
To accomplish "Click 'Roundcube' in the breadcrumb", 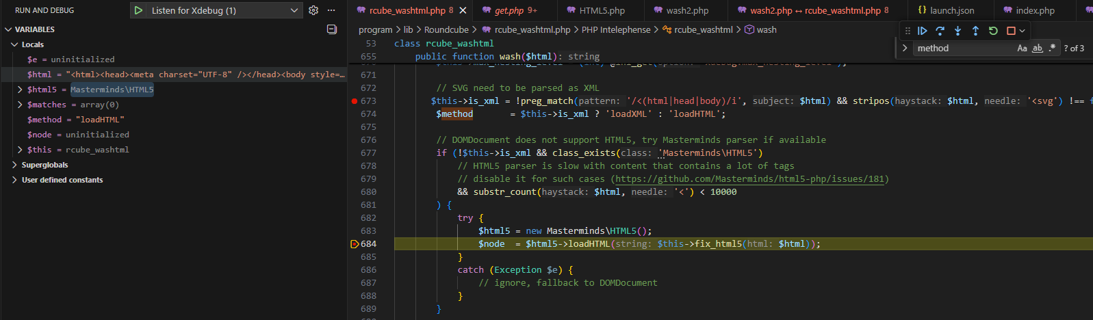I will [x=446, y=29].
